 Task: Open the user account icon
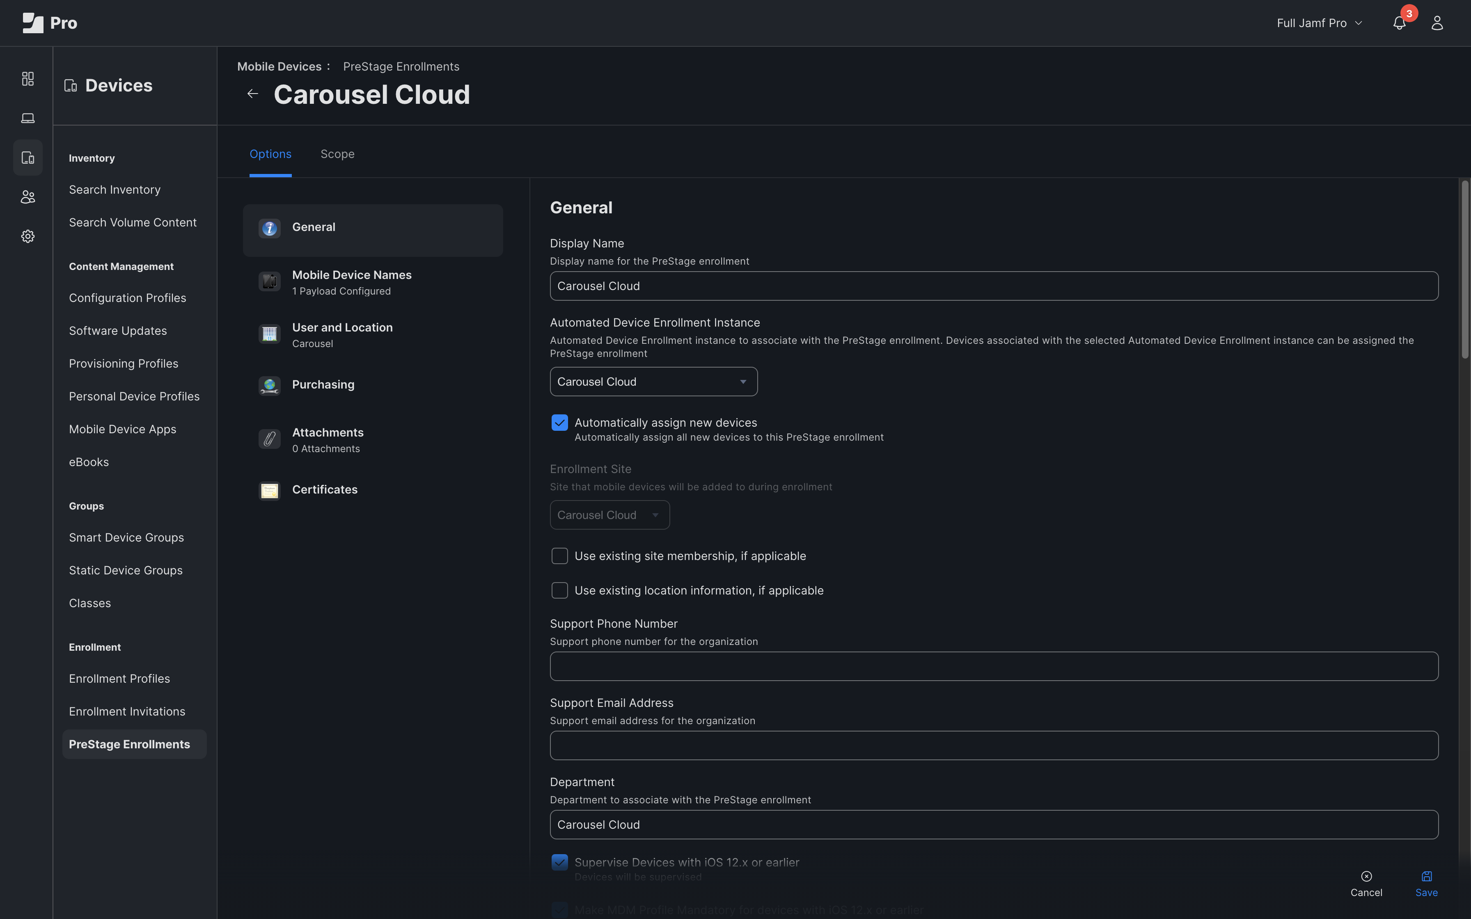[x=1437, y=23]
